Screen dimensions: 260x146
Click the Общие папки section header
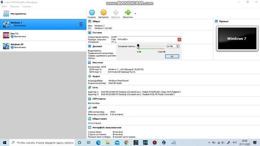(x=100, y=119)
